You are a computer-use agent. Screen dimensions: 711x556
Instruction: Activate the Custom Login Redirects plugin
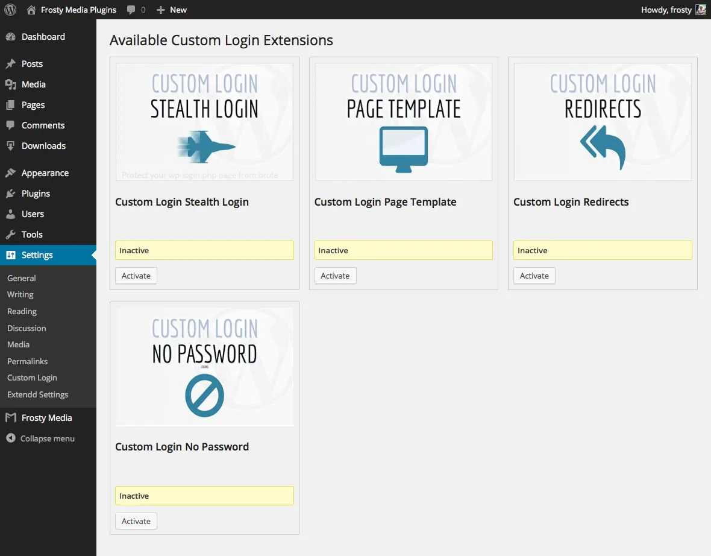click(534, 276)
